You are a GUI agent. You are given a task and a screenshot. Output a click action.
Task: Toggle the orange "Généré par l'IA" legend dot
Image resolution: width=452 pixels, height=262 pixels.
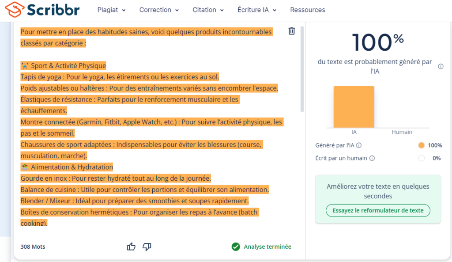coord(421,145)
